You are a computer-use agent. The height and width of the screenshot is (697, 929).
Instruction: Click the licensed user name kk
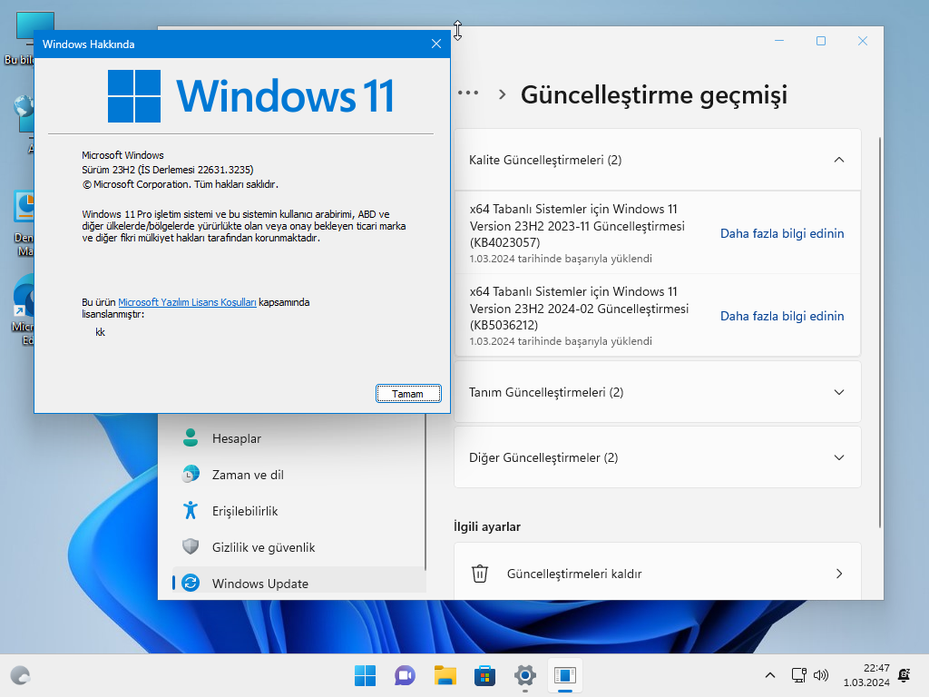(100, 332)
